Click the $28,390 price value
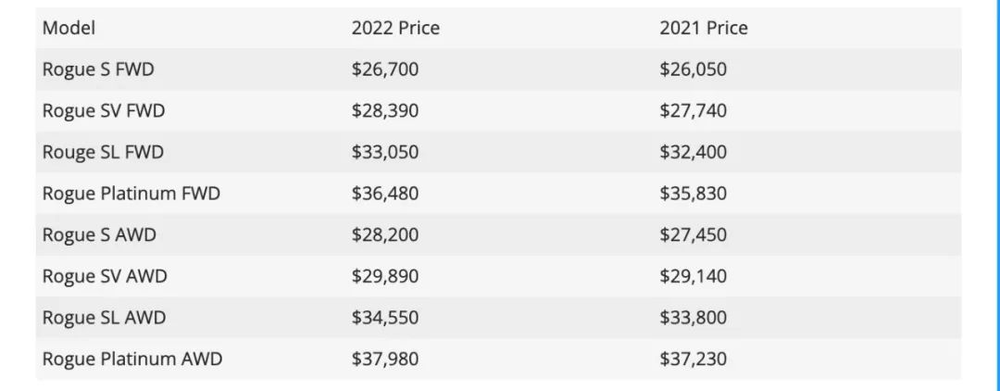This screenshot has height=391, width=1000. (x=385, y=111)
